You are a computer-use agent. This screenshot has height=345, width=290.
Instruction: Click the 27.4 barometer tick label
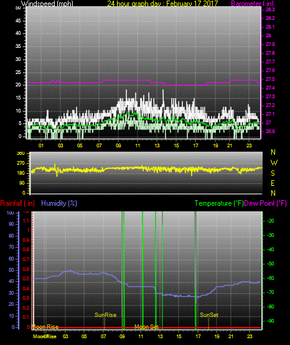(270, 88)
